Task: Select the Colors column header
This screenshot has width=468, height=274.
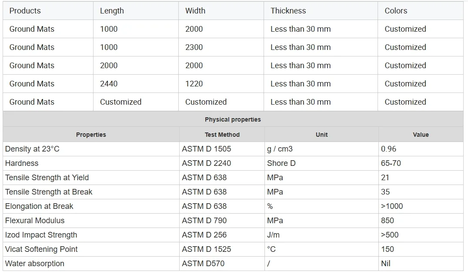Action: (396, 11)
